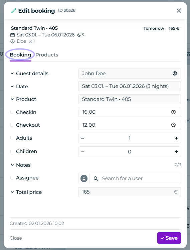
Task: Click the guest profile icon in John Doe field
Action: click(175, 73)
